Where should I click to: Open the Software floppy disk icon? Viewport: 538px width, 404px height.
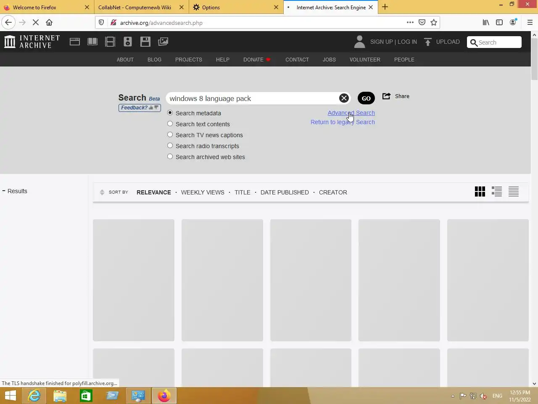tap(145, 42)
